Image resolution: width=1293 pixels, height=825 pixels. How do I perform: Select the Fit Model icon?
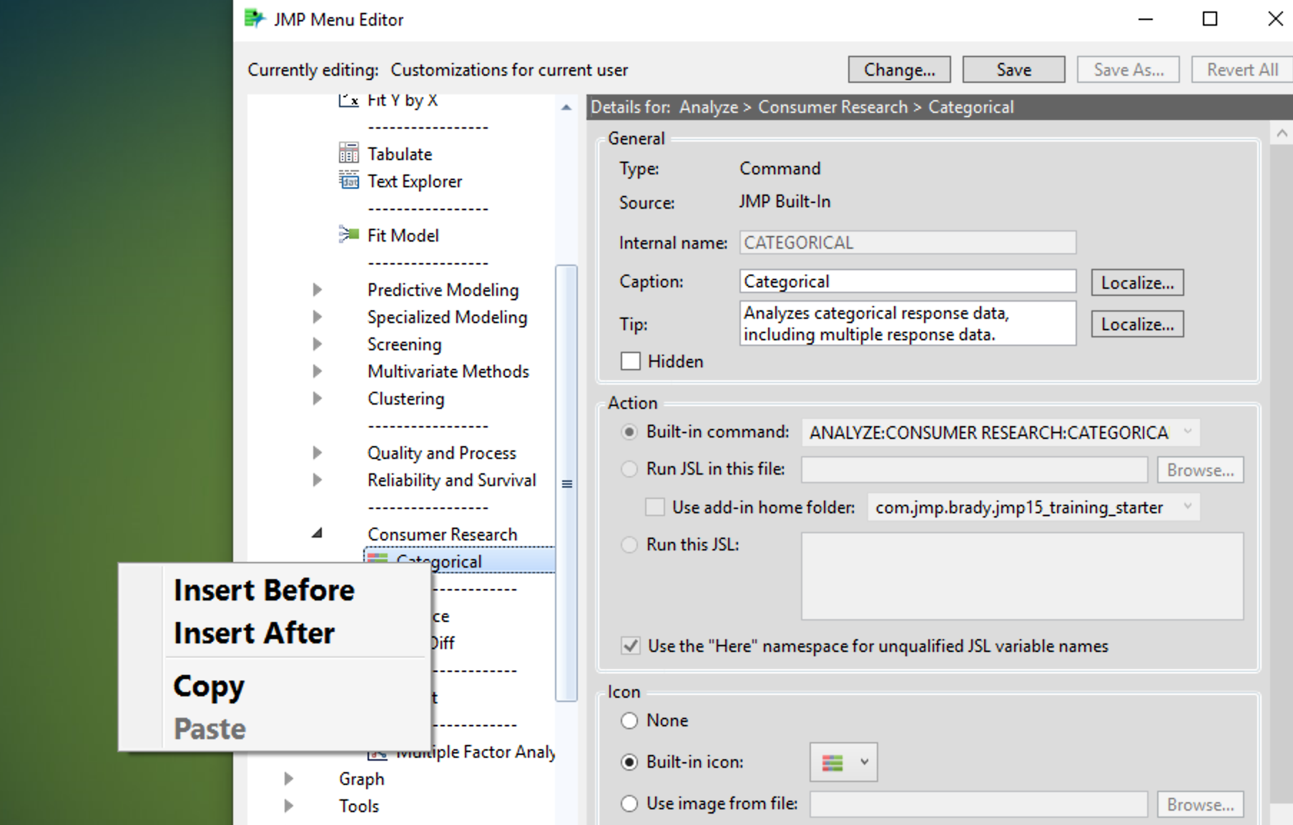pos(349,234)
